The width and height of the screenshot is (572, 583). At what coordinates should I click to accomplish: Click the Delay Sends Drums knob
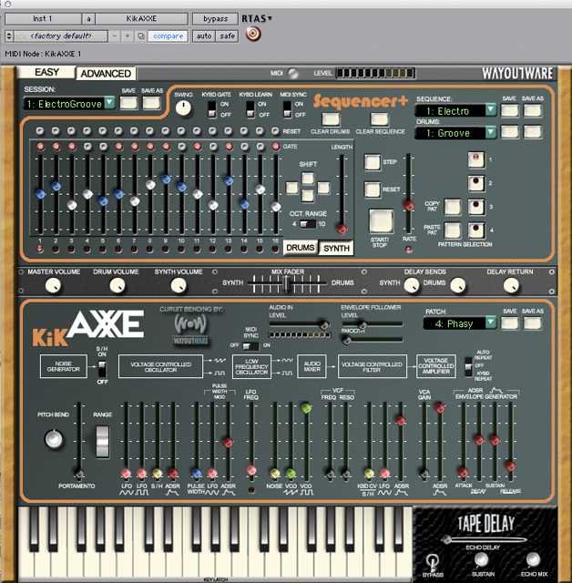[458, 285]
